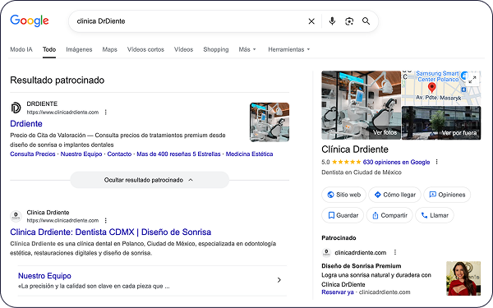Select the Resultado patrocinado heading

click(58, 80)
